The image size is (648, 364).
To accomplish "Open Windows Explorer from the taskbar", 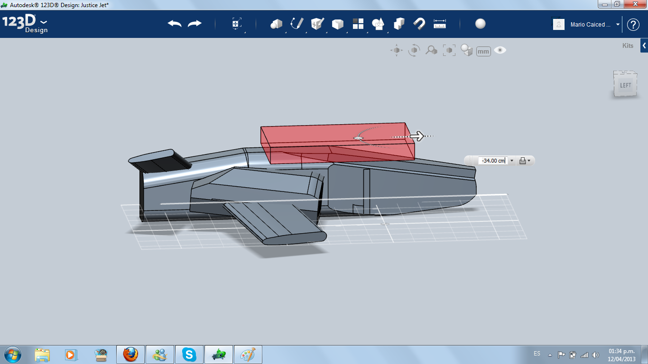I will [42, 355].
